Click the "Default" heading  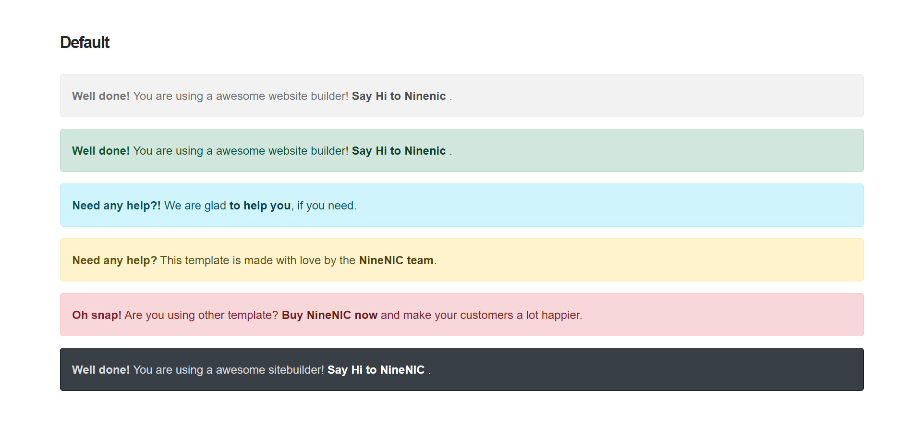pos(85,42)
